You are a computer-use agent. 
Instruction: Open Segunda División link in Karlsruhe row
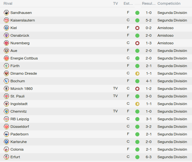(172, 142)
